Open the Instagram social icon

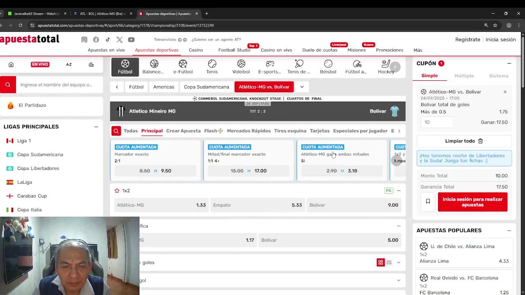click(x=84, y=40)
